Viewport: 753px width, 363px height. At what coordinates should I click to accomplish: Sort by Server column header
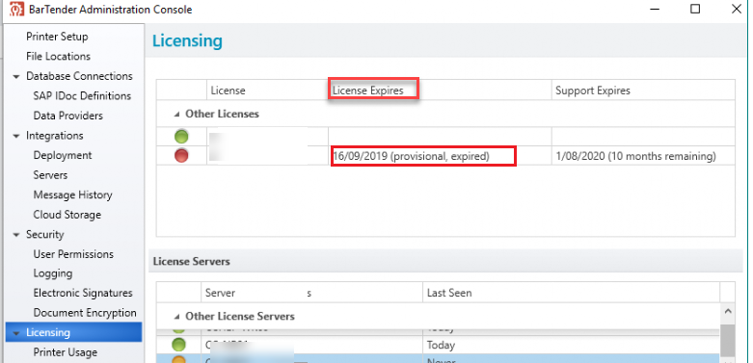[x=311, y=293]
